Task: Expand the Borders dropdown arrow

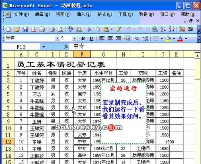Action: tap(162, 39)
